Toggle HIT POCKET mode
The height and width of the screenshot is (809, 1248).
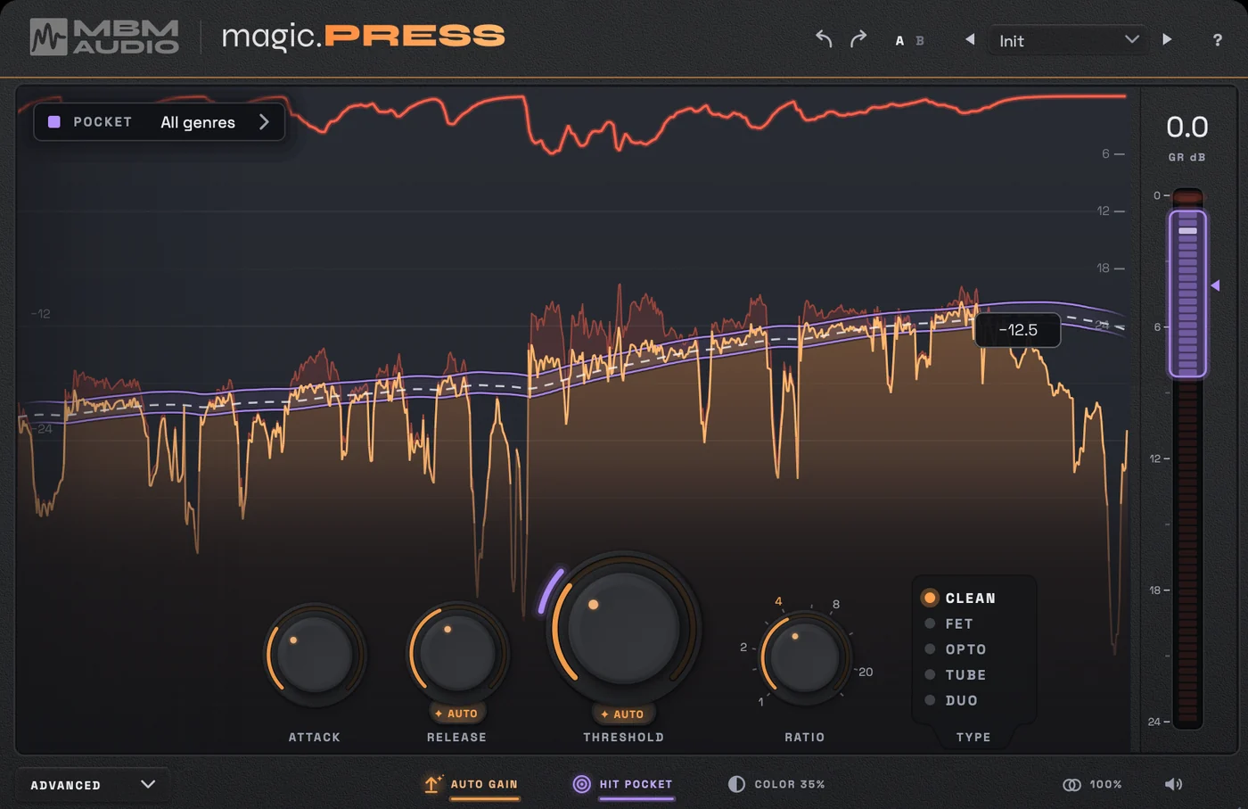pyautogui.click(x=636, y=784)
